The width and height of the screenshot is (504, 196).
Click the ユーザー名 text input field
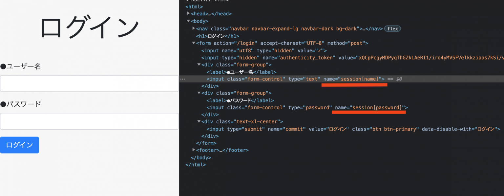[x=89, y=83]
